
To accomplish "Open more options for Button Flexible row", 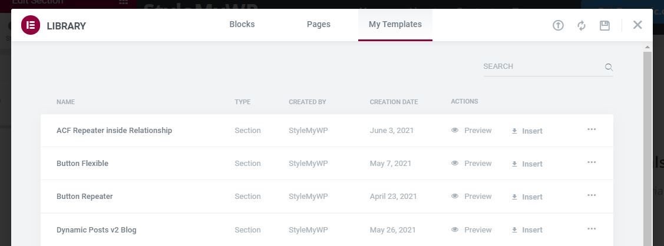I will click(592, 162).
